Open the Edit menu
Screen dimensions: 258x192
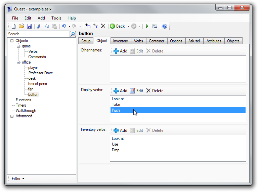[28, 18]
